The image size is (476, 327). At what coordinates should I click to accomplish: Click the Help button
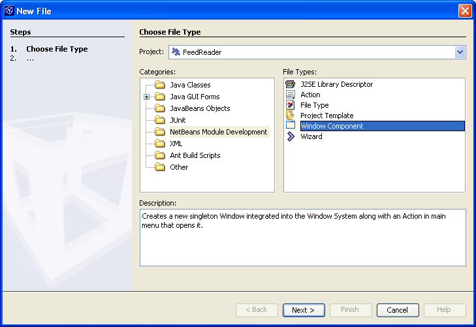(445, 310)
